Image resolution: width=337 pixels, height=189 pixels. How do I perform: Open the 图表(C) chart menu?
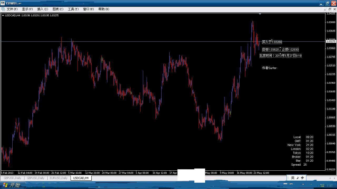pos(58,9)
